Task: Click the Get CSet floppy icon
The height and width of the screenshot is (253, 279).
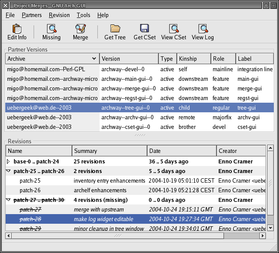Action: click(x=145, y=29)
